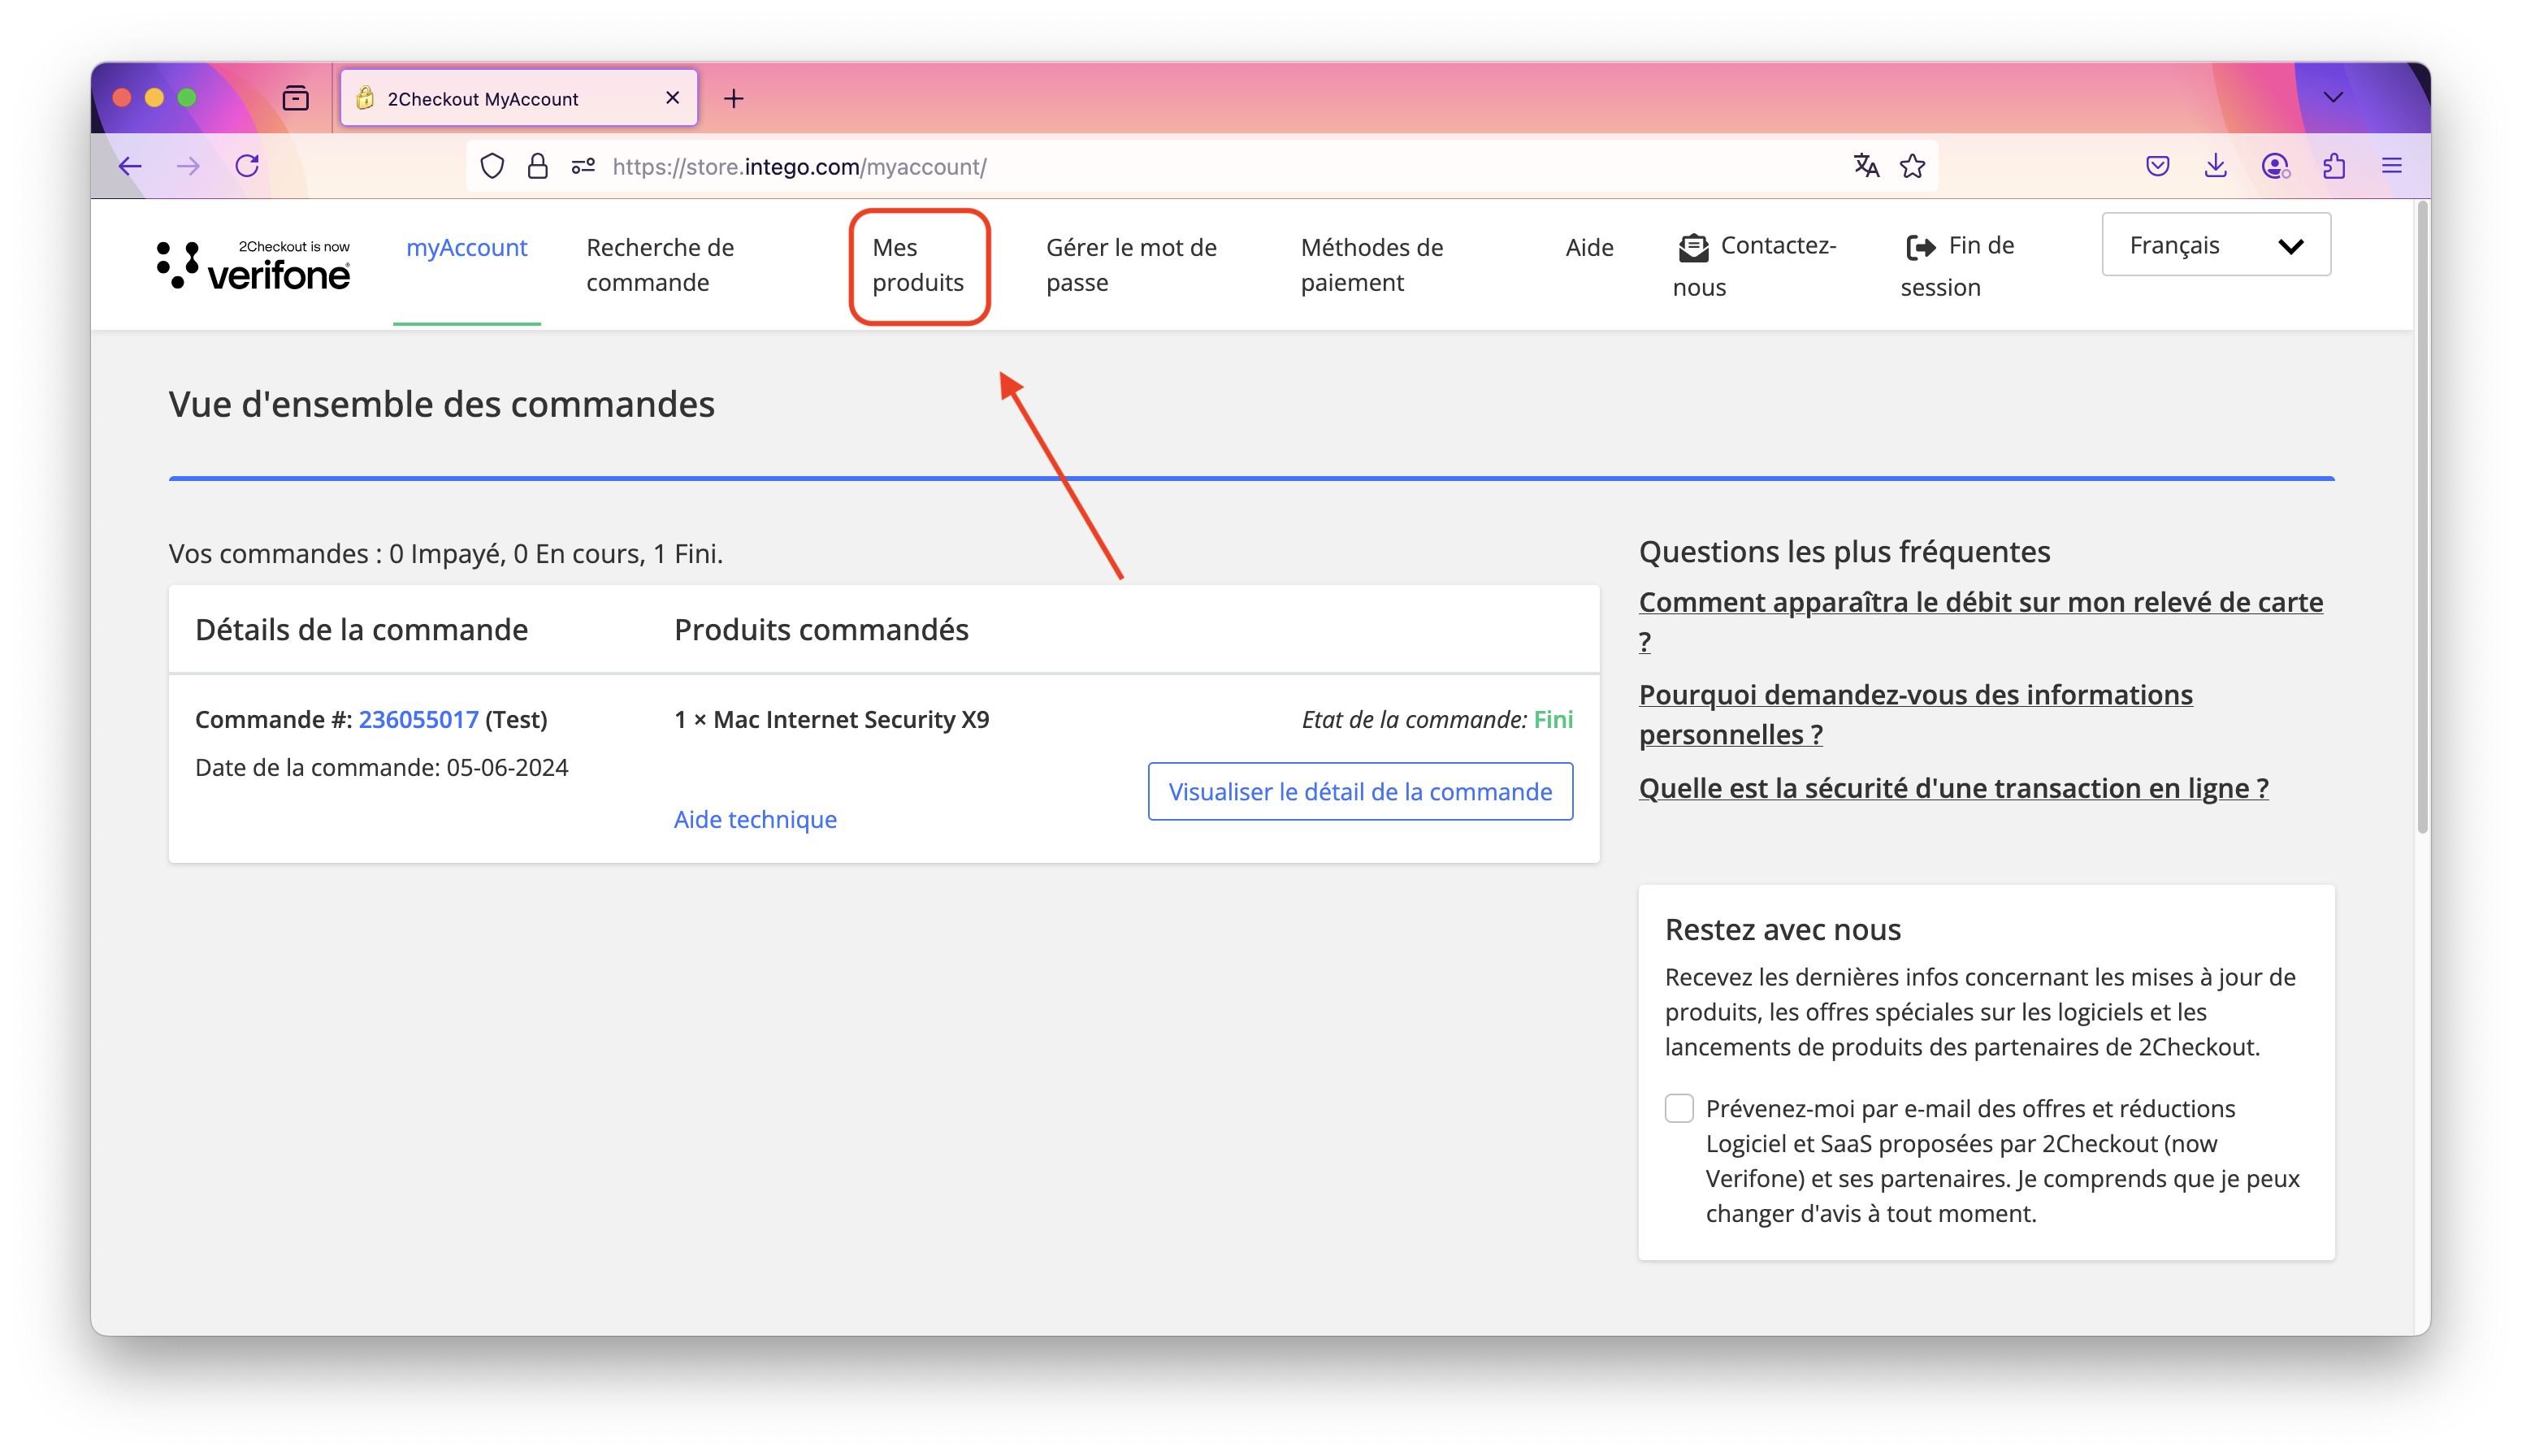2522x1456 pixels.
Task: Open Mes produits menu item
Action: 918,265
